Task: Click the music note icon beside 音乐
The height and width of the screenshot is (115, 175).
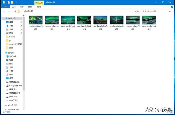Action: [7, 75]
